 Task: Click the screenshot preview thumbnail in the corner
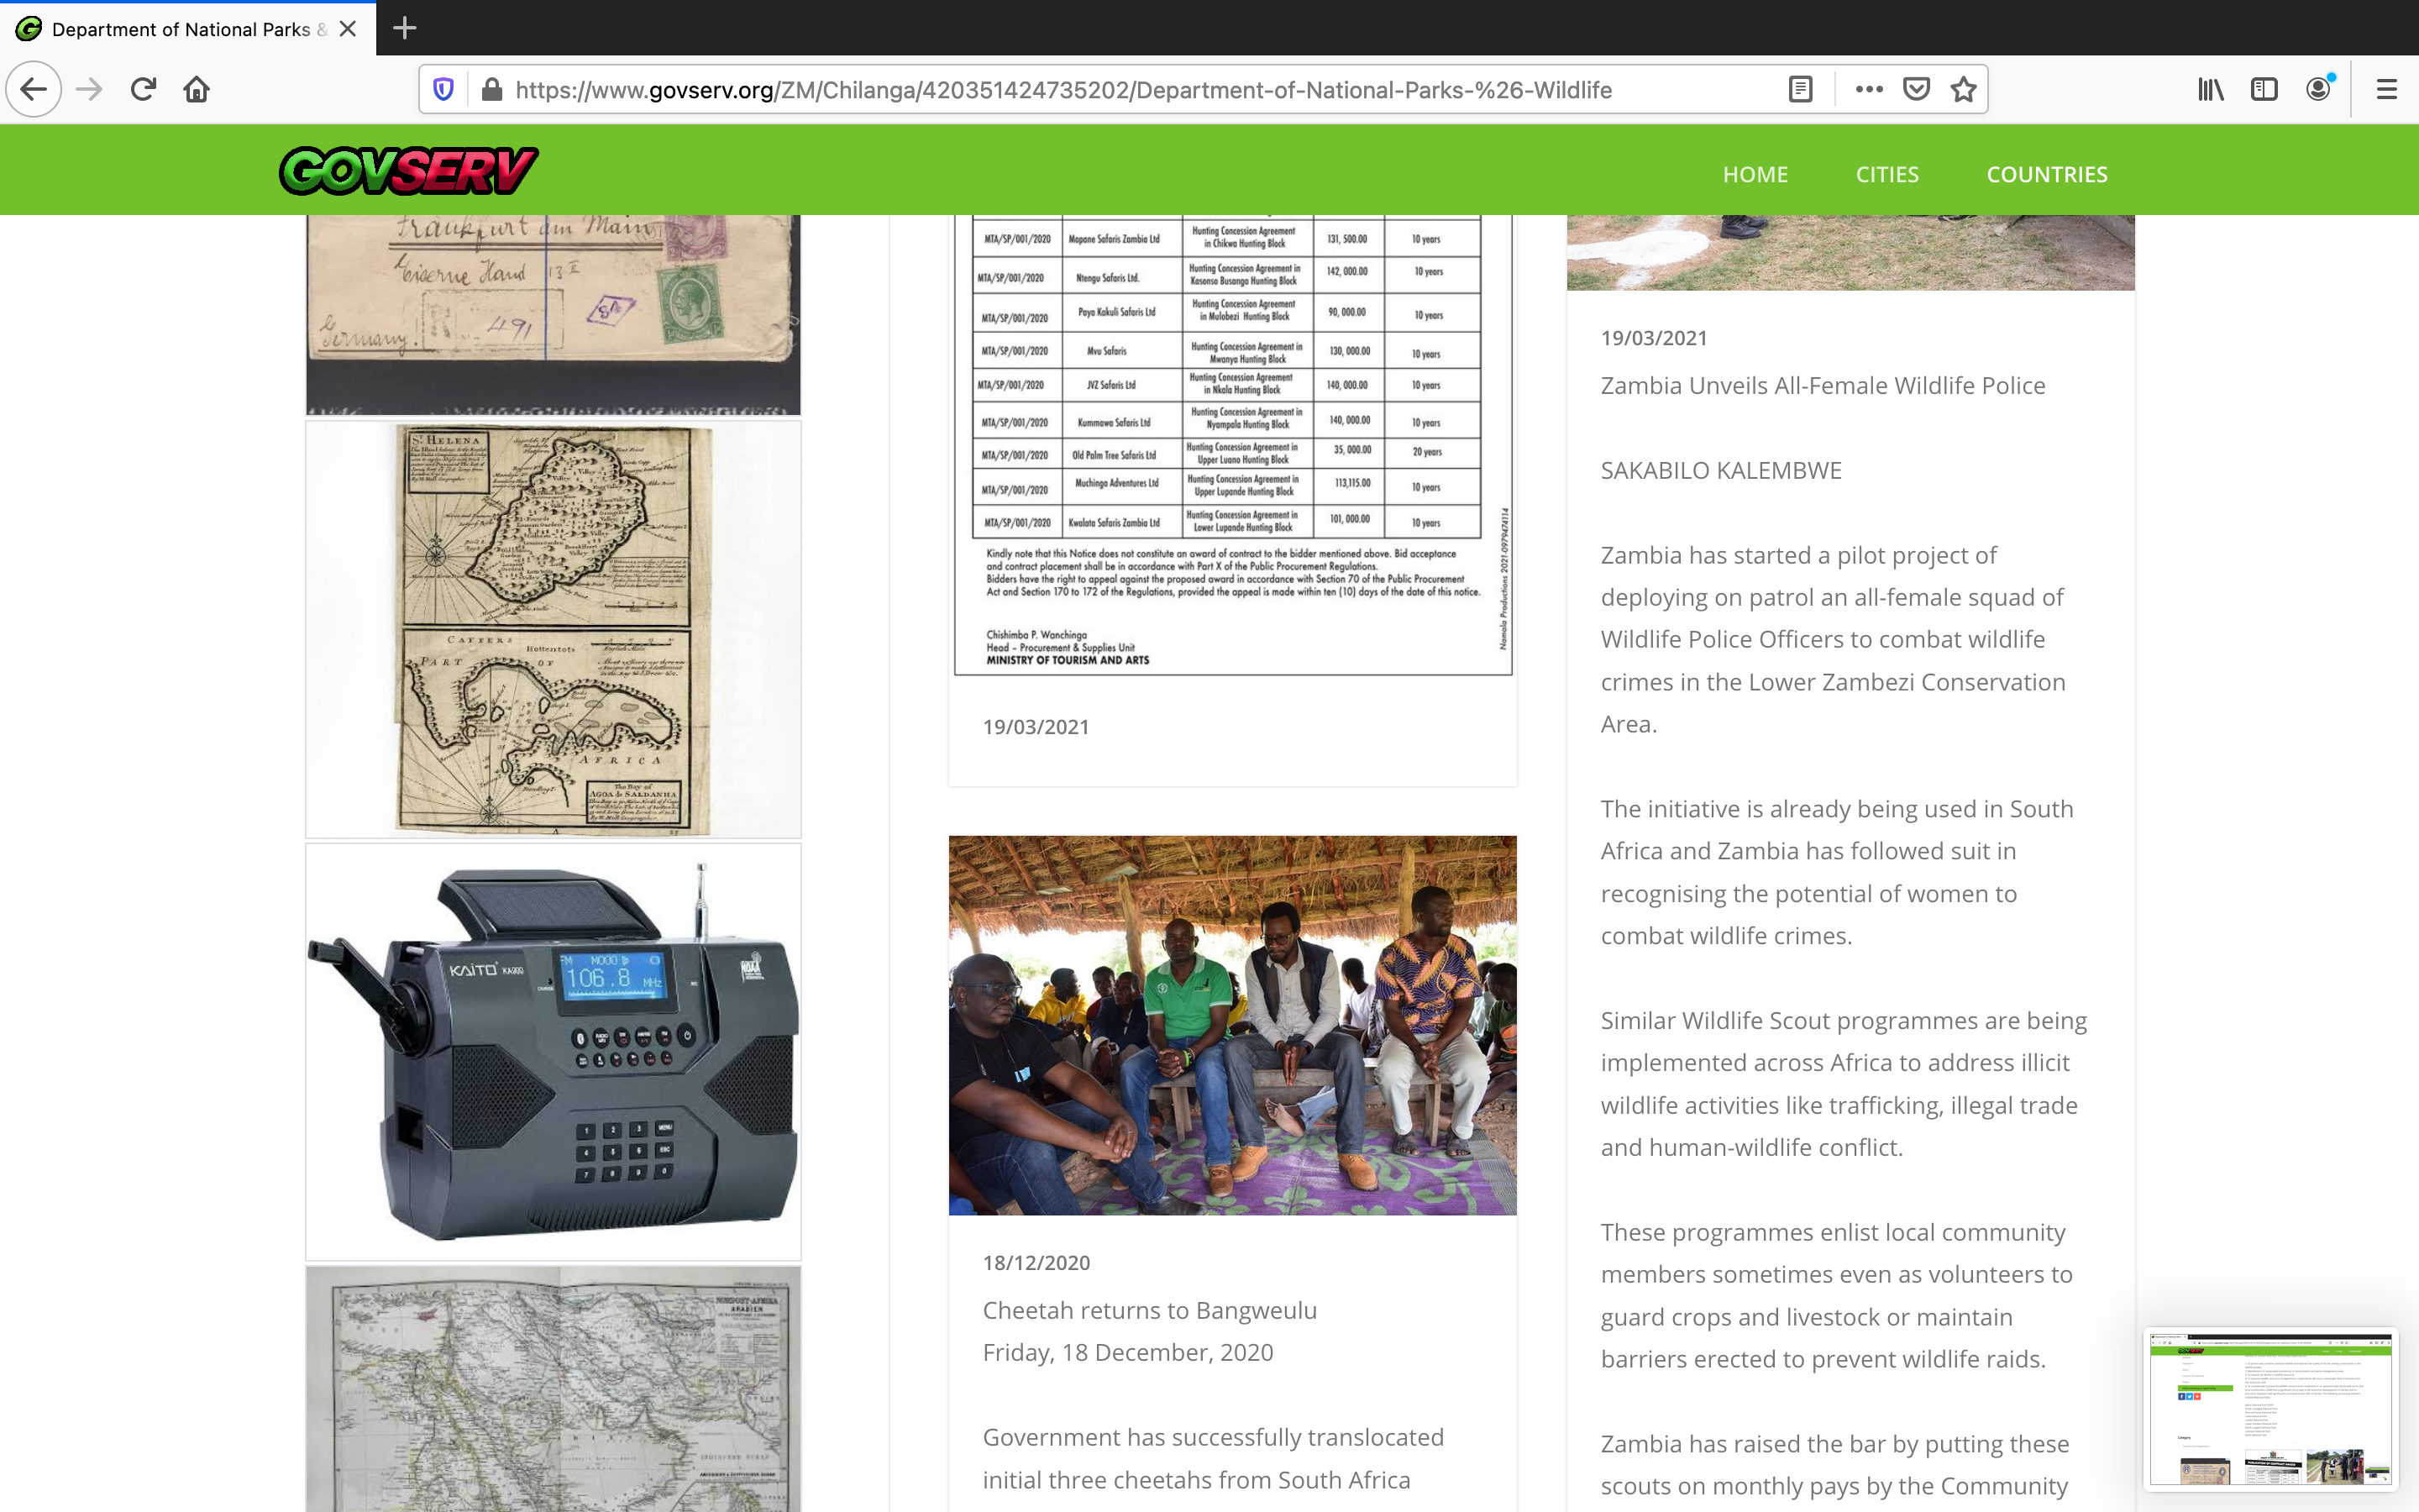point(2270,1407)
